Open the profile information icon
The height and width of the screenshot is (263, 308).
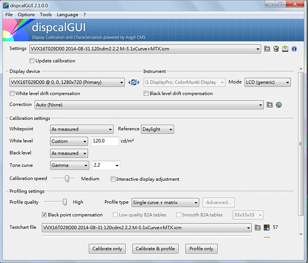point(294,49)
